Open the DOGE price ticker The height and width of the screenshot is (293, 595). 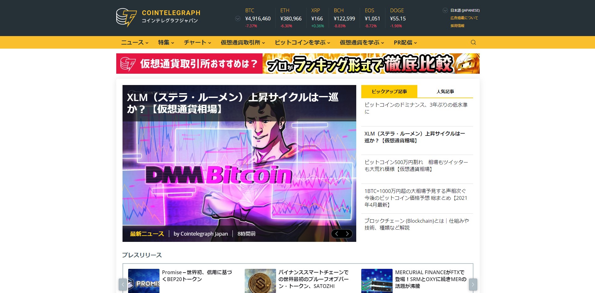click(398, 18)
